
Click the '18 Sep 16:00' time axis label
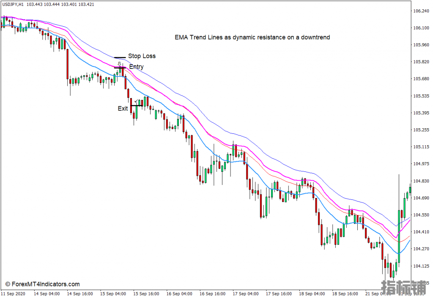[345, 294]
